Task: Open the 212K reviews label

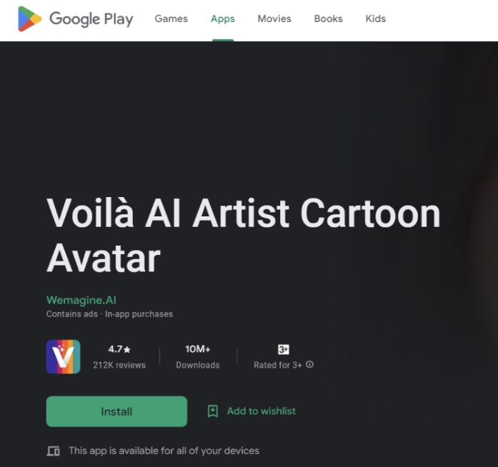Action: click(119, 365)
